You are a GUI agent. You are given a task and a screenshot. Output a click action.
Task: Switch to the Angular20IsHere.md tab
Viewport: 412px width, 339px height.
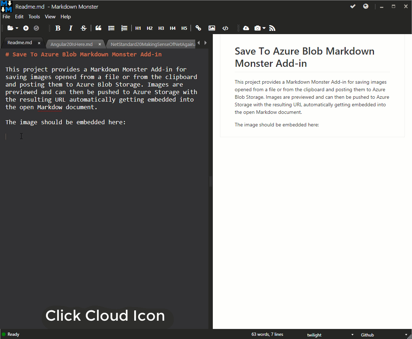pos(72,45)
